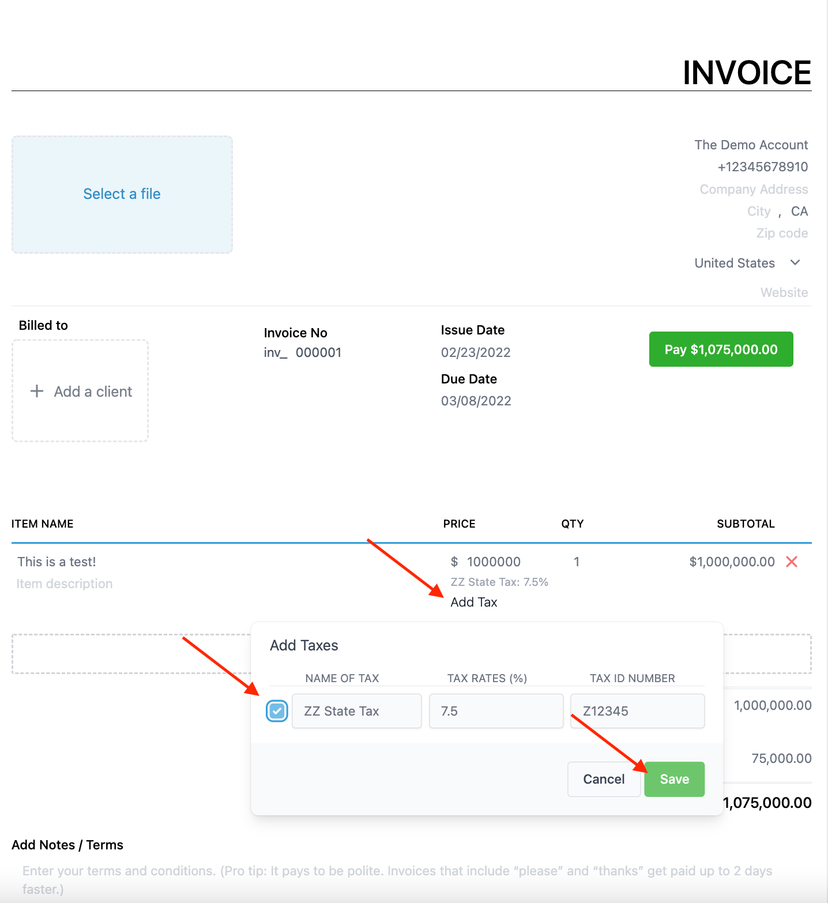Image resolution: width=828 pixels, height=903 pixels.
Task: Uncheck the ZZ State Tax checkbox
Action: coord(277,711)
